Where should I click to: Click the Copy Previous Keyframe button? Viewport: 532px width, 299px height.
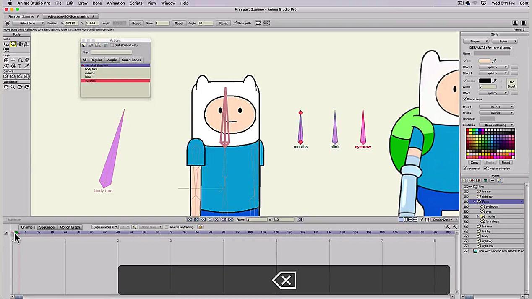[x=105, y=227]
